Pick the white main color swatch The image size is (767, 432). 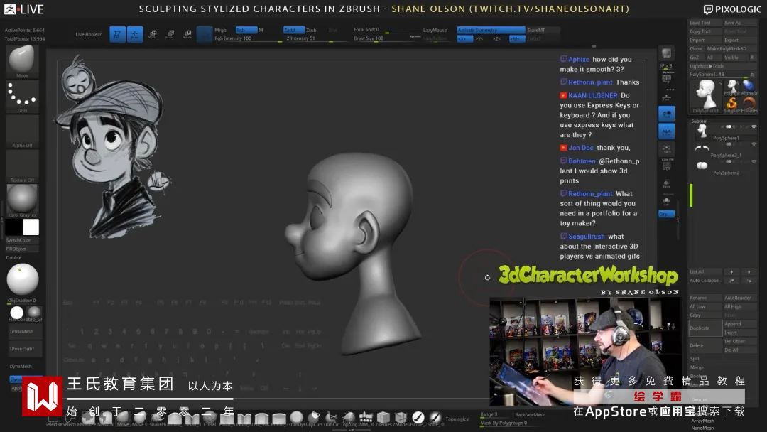pyautogui.click(x=31, y=227)
